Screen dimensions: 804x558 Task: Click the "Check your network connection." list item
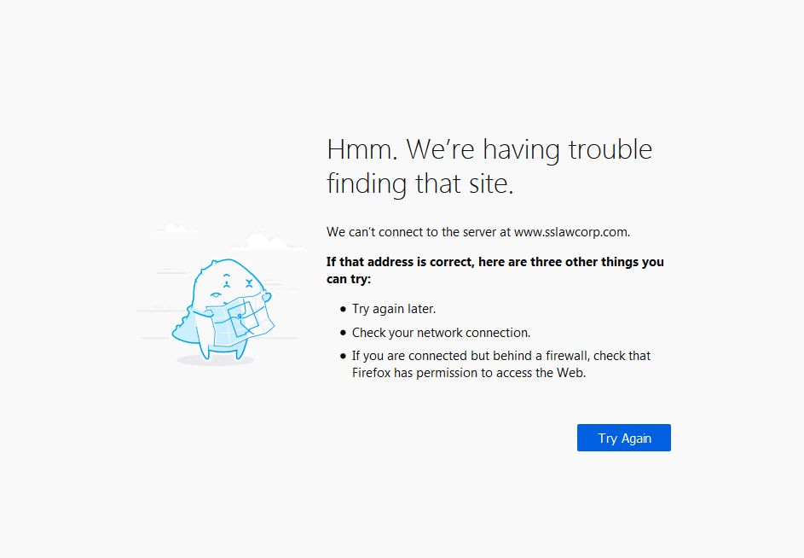[x=441, y=333]
